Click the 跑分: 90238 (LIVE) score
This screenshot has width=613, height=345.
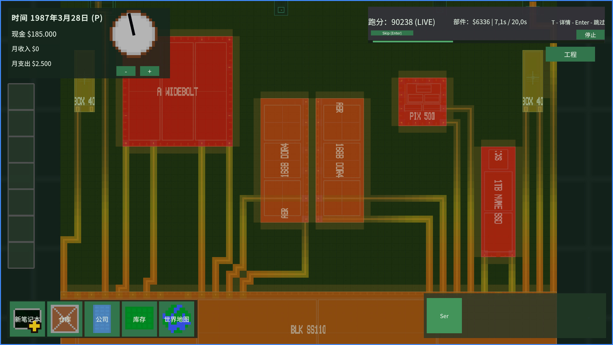[402, 22]
